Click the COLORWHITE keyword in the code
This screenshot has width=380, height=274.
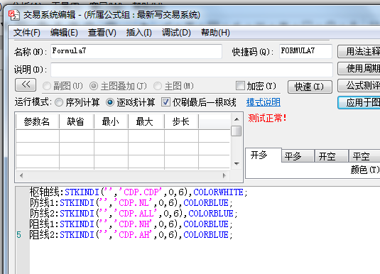218,192
